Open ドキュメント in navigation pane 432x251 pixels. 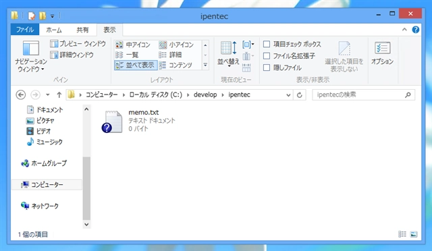45,110
